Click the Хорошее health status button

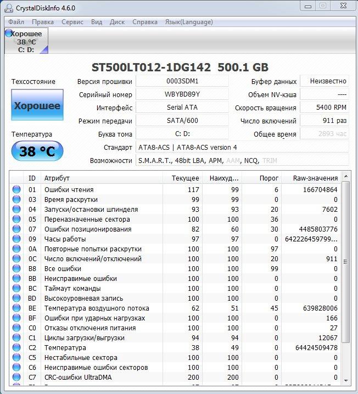click(37, 105)
